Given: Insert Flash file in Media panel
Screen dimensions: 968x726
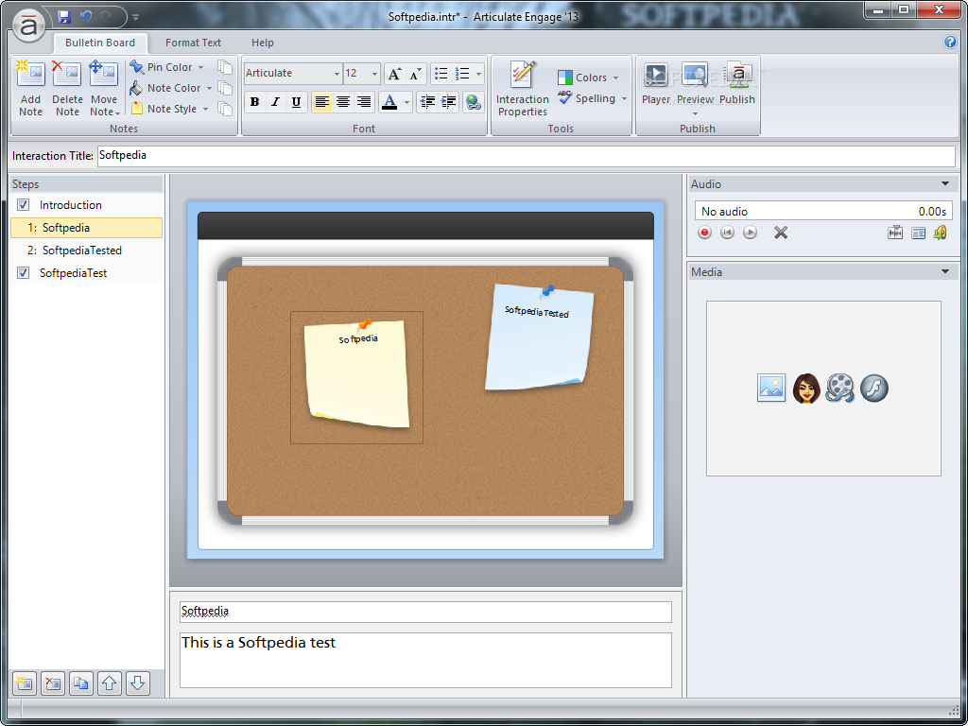Looking at the screenshot, I should coord(874,389).
